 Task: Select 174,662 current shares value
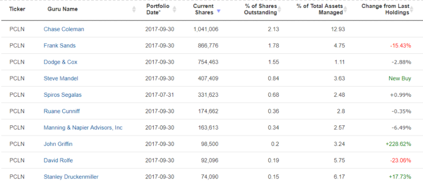pos(208,111)
